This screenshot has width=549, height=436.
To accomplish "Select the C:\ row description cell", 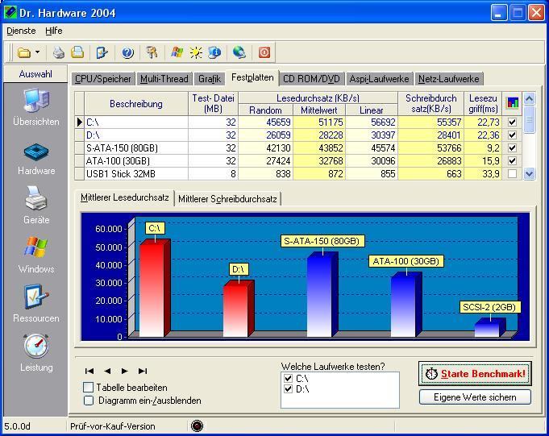I will [x=136, y=122].
